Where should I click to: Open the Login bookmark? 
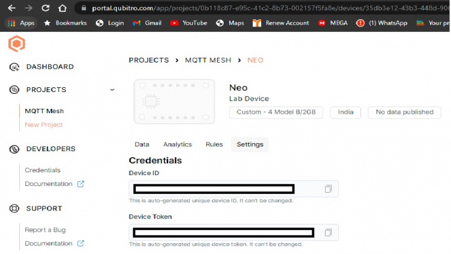pos(110,23)
